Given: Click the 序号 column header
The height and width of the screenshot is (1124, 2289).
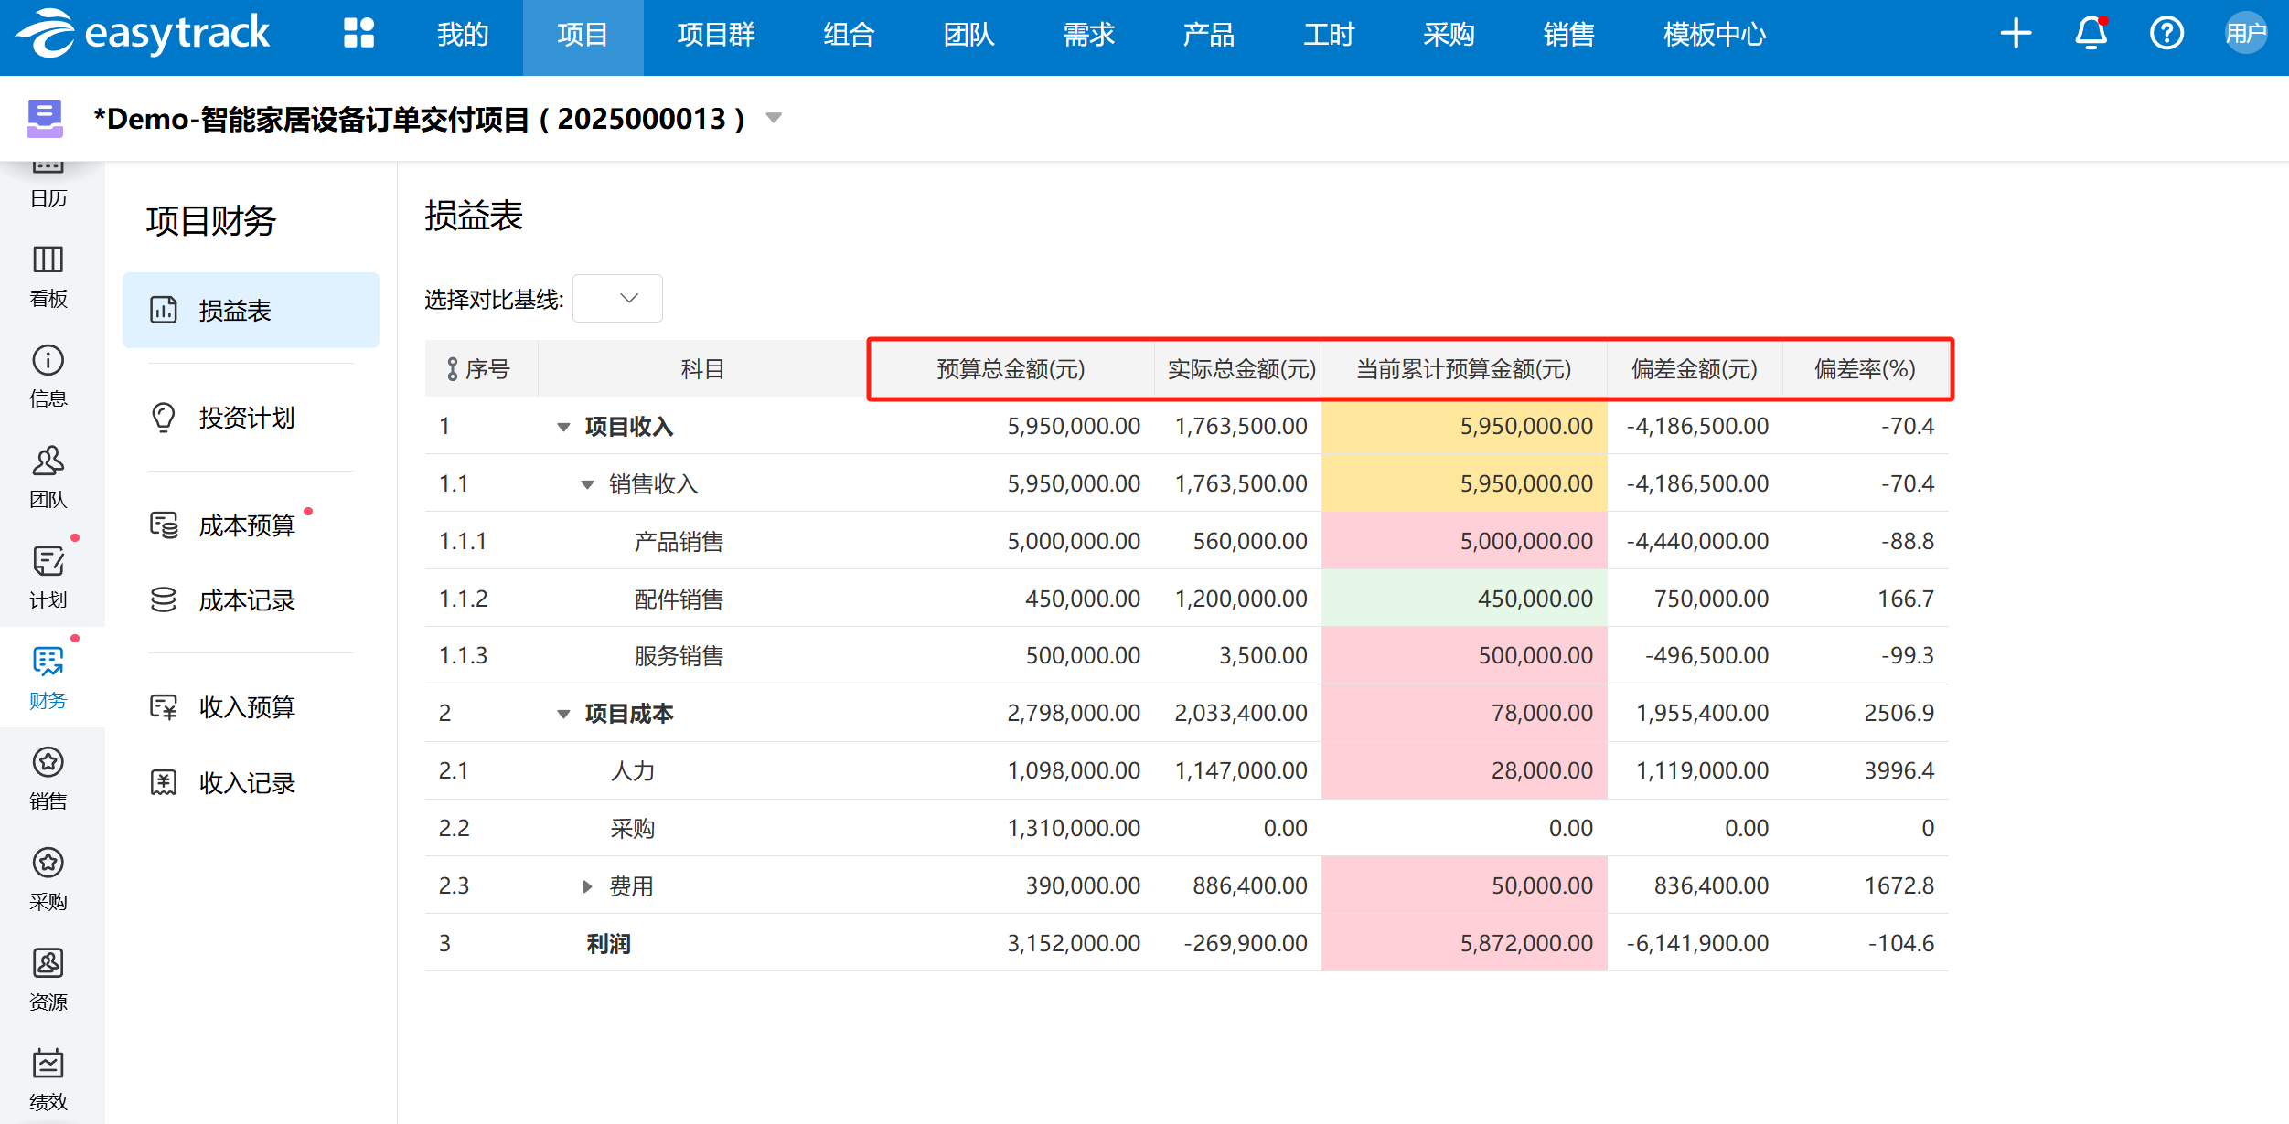Looking at the screenshot, I should pyautogui.click(x=487, y=369).
